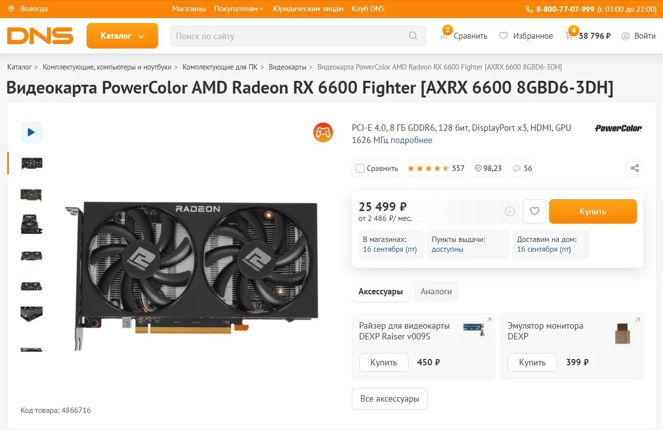
Task: Tick the Сравнить checkbox
Action: tap(360, 168)
